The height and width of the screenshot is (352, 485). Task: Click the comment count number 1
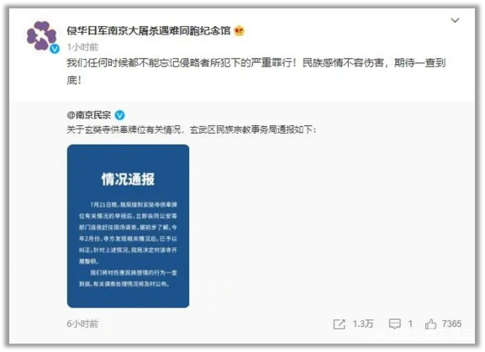click(410, 323)
